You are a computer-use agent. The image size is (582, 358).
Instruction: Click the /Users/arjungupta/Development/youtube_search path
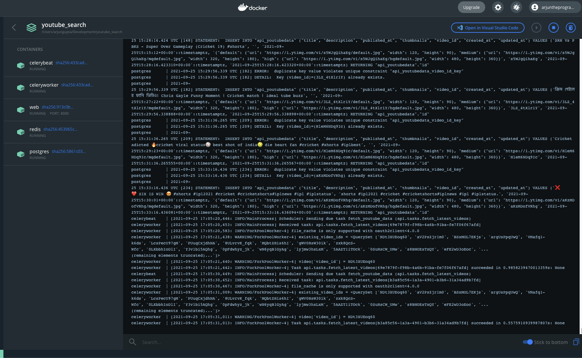click(82, 32)
